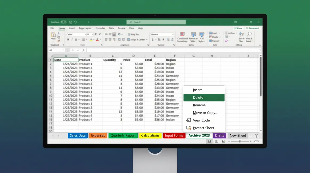This screenshot has width=310, height=173.
Task: Open the Format as Table dropdown
Action: click(193, 37)
